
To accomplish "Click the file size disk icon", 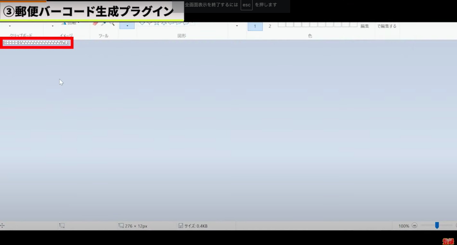I will point(181,226).
